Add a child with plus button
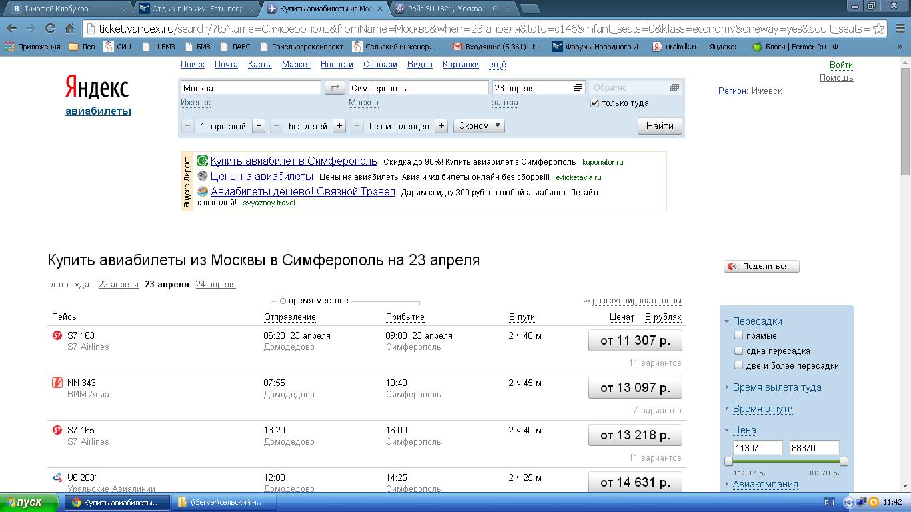Image resolution: width=911 pixels, height=512 pixels. click(x=339, y=126)
